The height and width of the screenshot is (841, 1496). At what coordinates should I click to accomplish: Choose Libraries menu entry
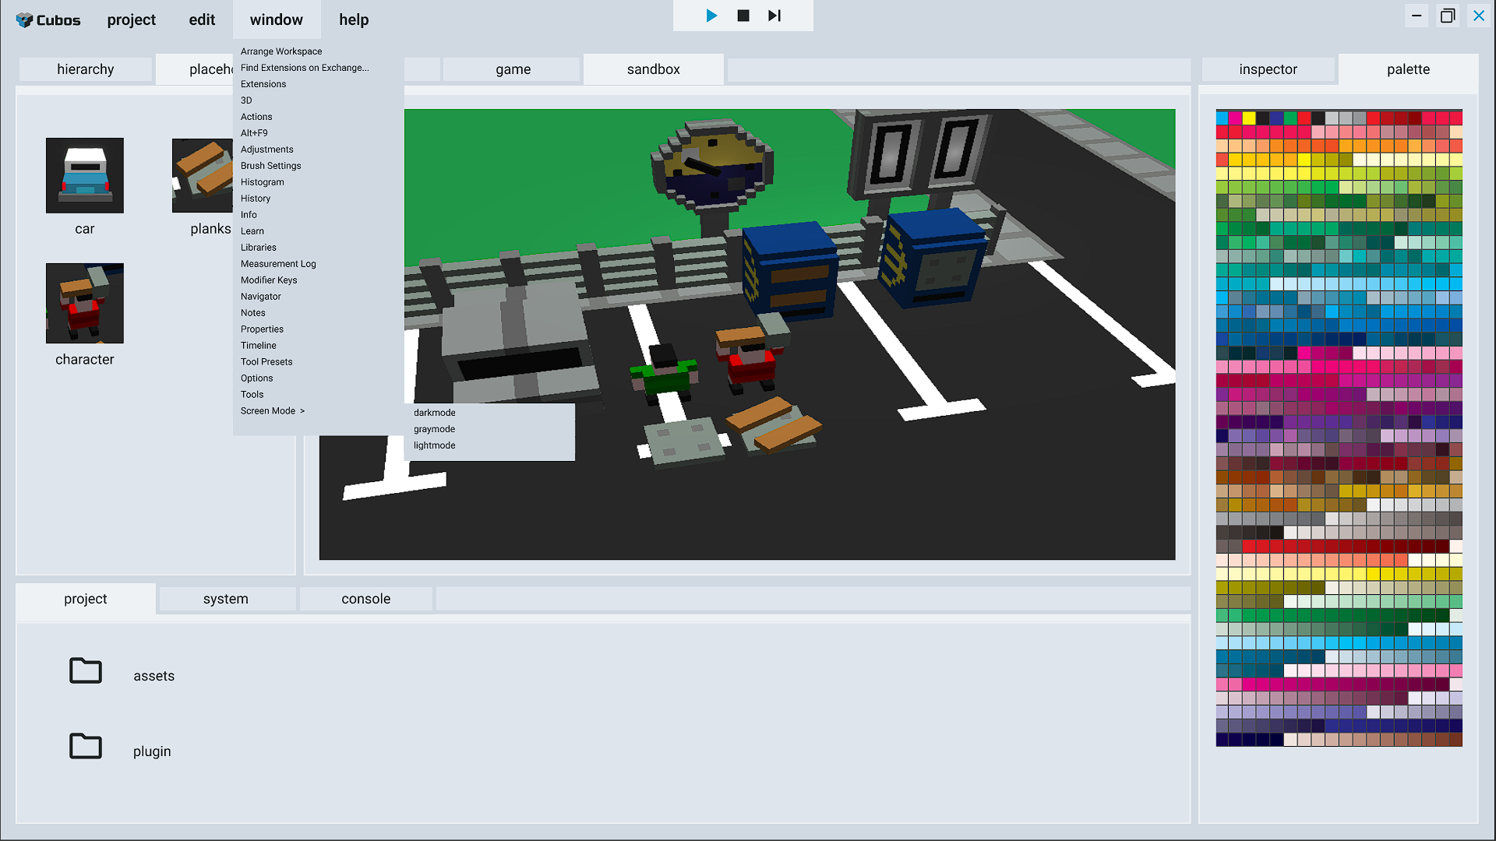click(x=259, y=248)
